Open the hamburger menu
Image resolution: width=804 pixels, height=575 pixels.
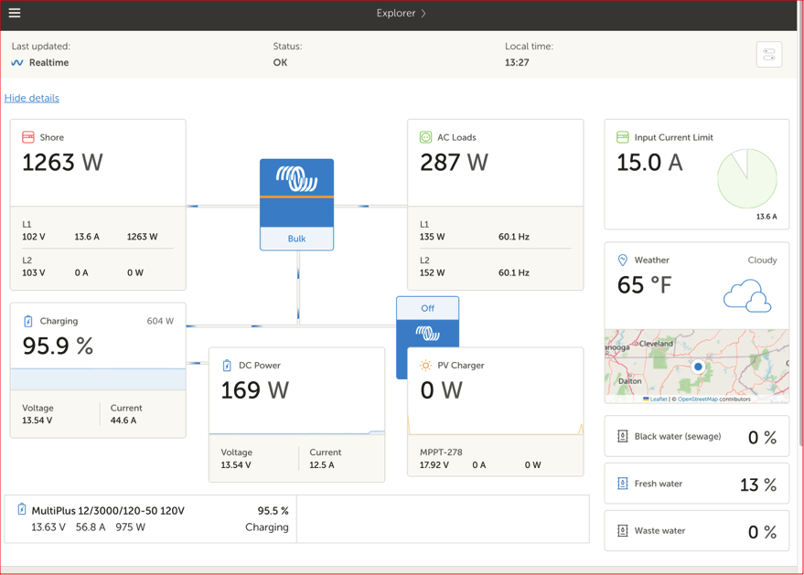point(15,13)
